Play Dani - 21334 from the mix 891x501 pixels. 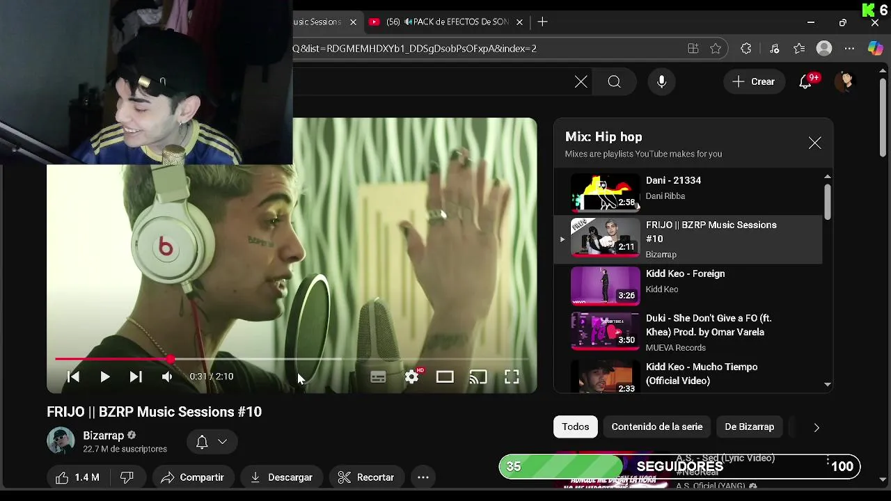pyautogui.click(x=688, y=191)
